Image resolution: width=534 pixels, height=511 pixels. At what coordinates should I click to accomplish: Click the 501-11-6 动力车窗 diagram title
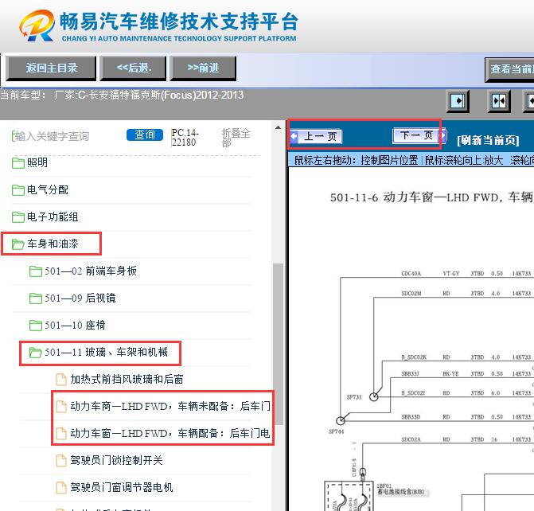pos(431,197)
